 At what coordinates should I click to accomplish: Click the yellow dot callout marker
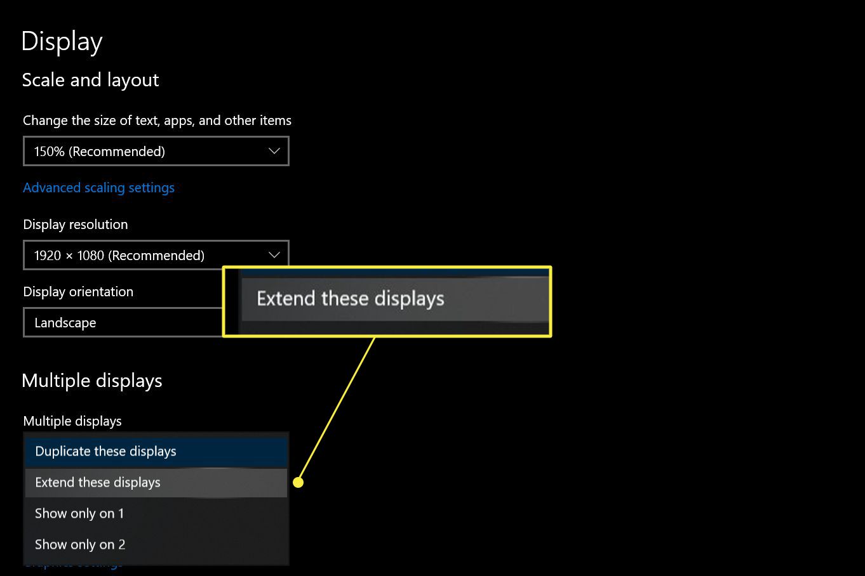coord(298,483)
